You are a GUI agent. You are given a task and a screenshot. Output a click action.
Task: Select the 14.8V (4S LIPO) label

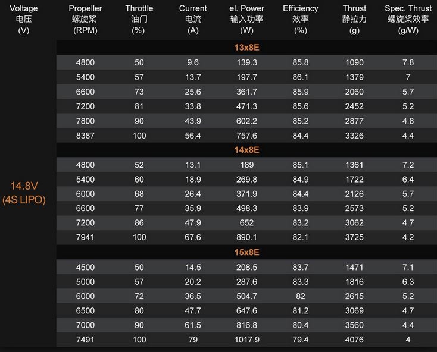click(x=24, y=193)
